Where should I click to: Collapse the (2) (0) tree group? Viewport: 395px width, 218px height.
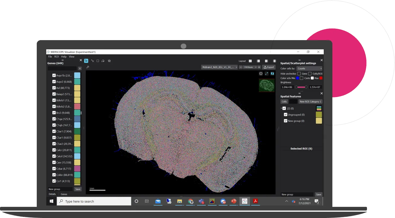281,108
